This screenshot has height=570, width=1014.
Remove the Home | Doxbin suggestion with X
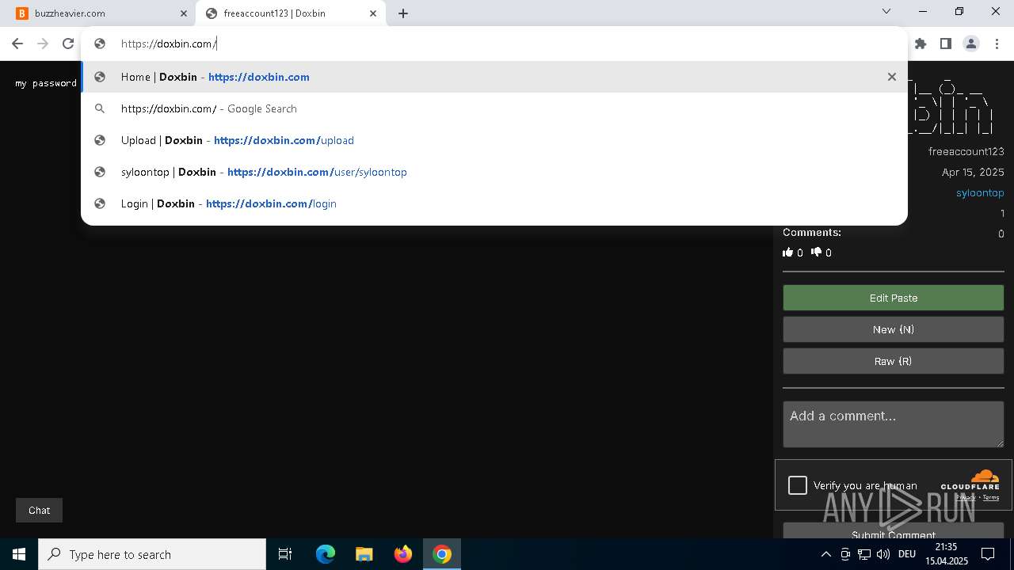coord(892,77)
